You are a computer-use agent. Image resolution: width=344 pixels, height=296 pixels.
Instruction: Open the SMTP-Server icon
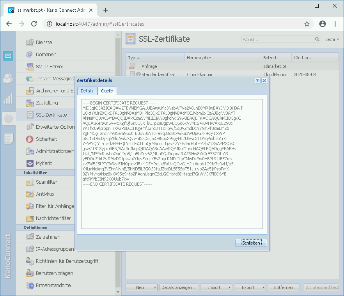[30, 66]
